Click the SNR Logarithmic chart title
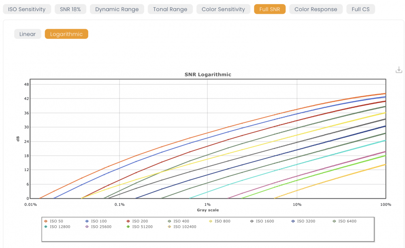Viewport: 405px width, 248px height. pos(208,75)
